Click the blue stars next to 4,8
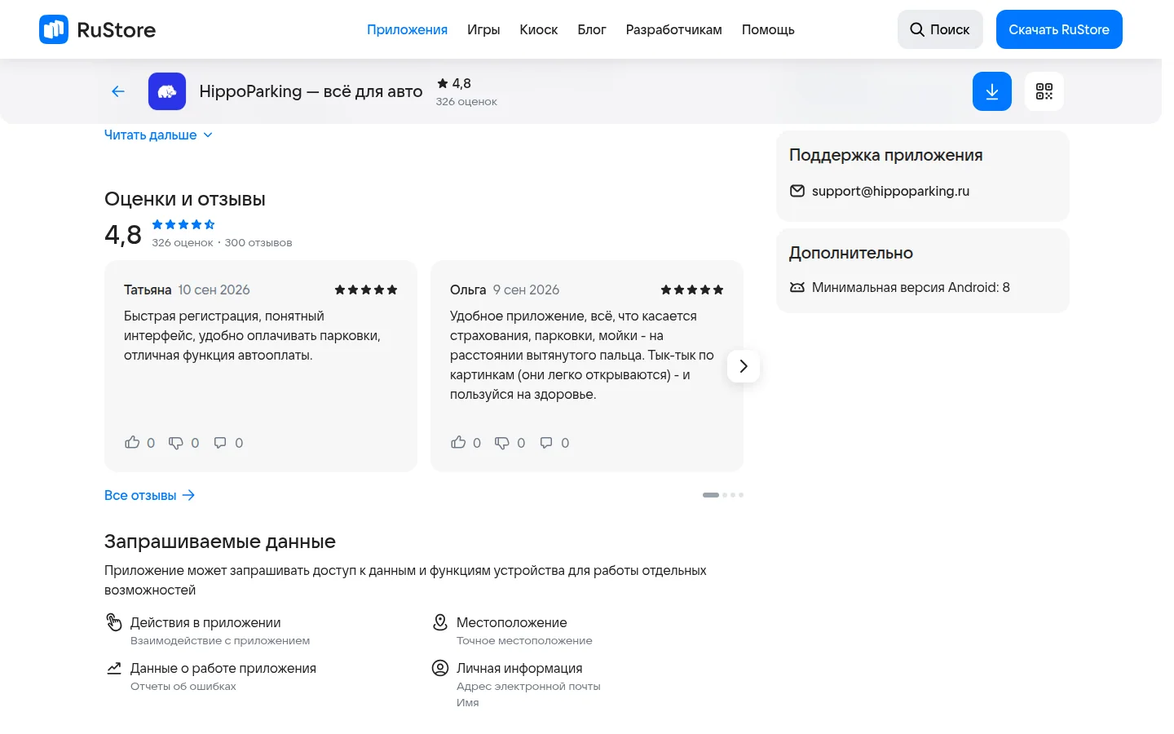Screen dimensions: 1174x734 (x=183, y=224)
